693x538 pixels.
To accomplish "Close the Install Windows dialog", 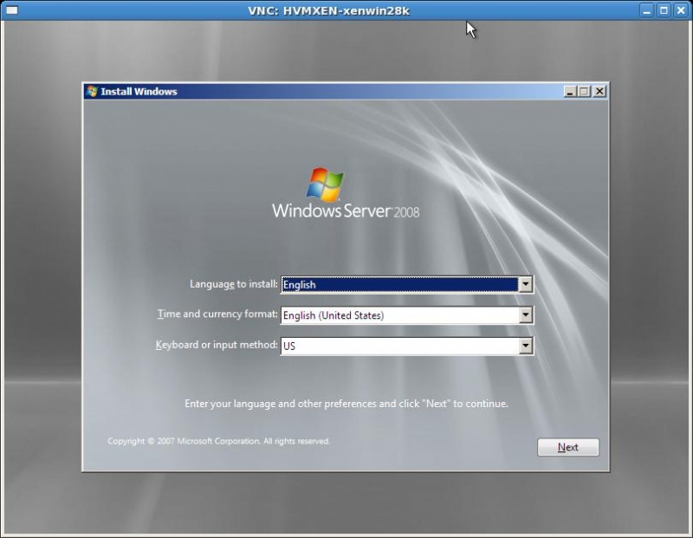I will (599, 91).
